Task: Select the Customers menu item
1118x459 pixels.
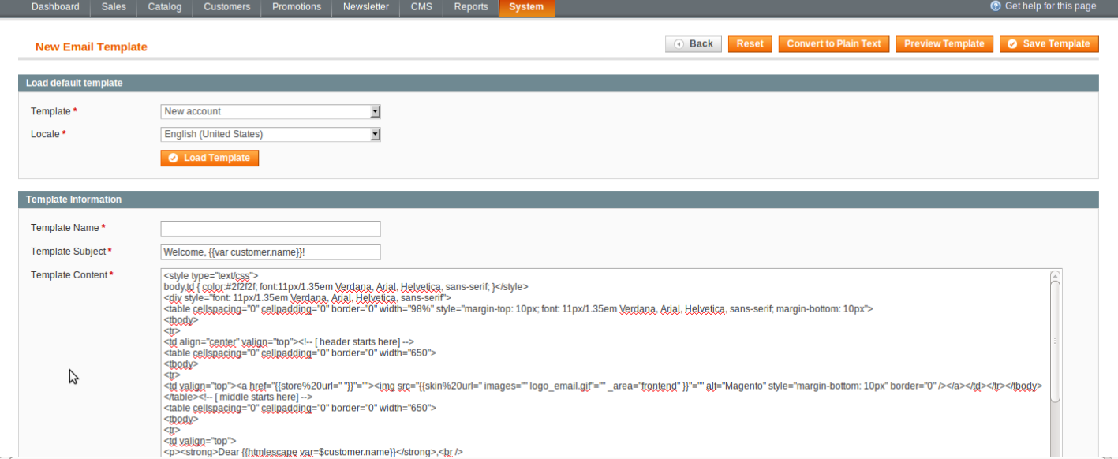Action: 226,7
